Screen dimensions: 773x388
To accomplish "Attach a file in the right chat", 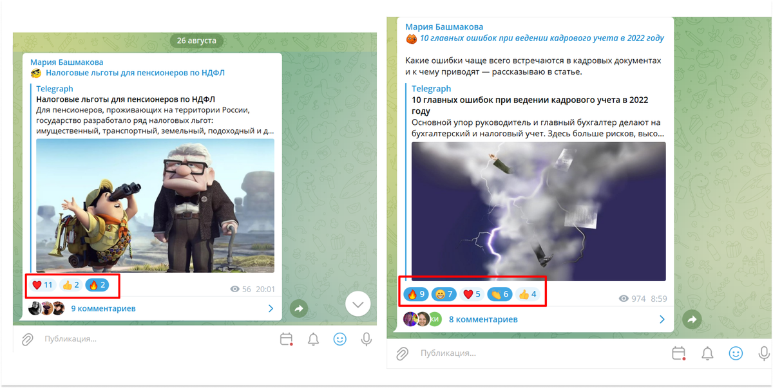I will point(402,353).
